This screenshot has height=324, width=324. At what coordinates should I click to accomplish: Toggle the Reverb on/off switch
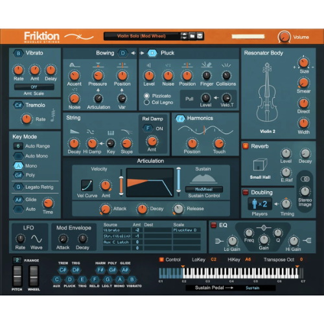(x=246, y=146)
